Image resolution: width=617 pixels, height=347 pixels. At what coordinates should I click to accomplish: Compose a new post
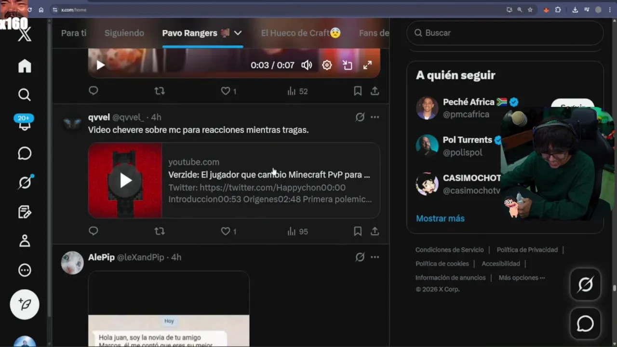[25, 305]
